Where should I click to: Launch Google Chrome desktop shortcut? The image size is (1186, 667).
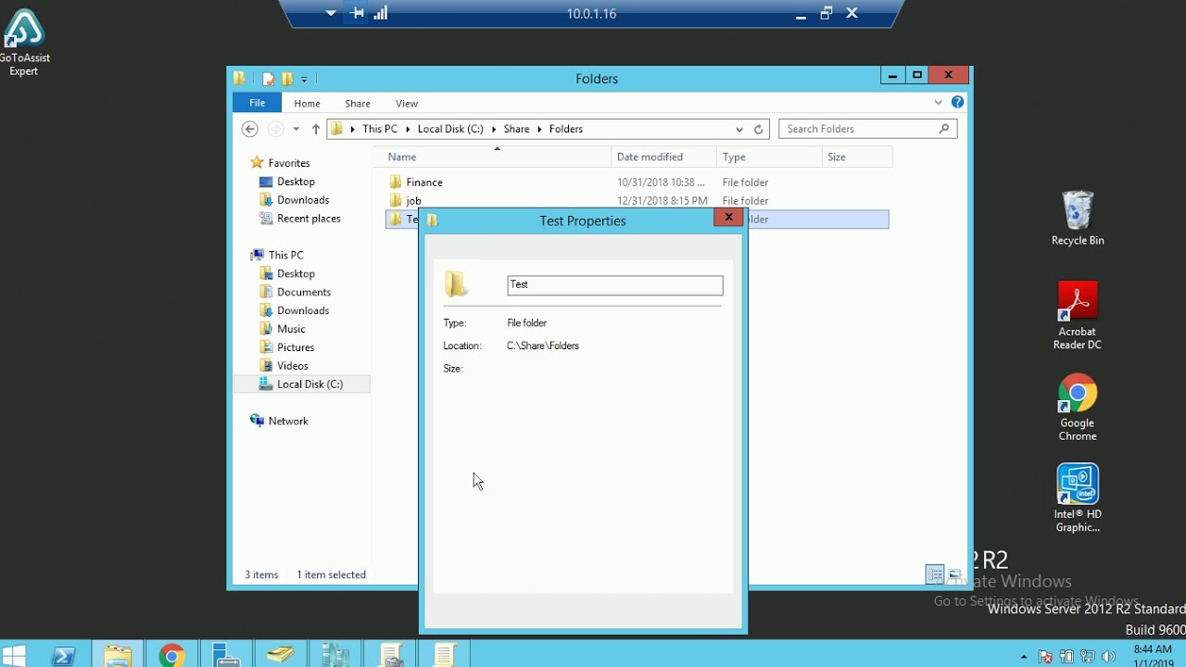pyautogui.click(x=1078, y=408)
